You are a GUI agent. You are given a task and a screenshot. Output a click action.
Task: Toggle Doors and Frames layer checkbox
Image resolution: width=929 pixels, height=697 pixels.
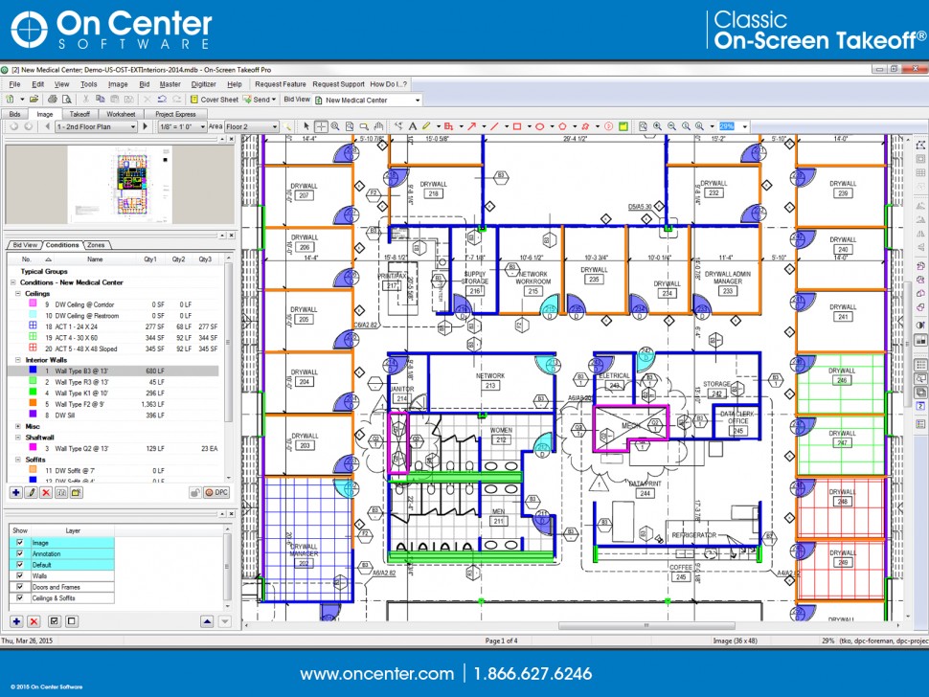click(x=20, y=587)
